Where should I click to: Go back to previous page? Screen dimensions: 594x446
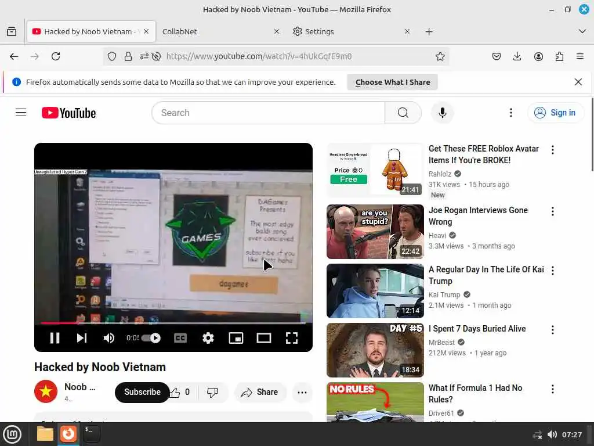[14, 56]
